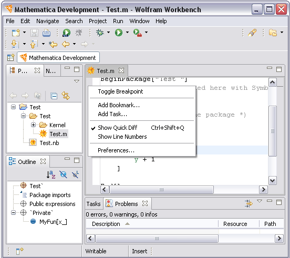Image resolution: width=290 pixels, height=258 pixels.
Task: Toggle the crossed-out L filter icon in Outline
Action: (76, 174)
